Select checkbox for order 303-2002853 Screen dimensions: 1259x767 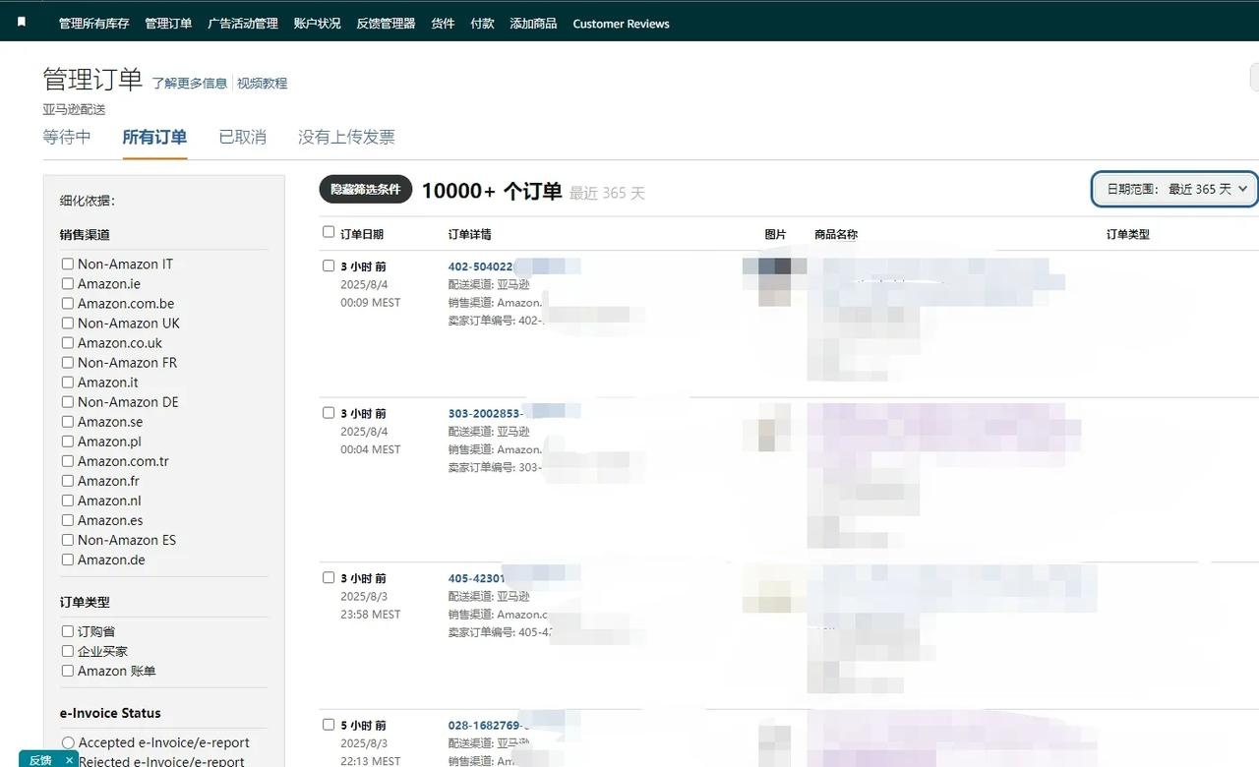pyautogui.click(x=329, y=413)
